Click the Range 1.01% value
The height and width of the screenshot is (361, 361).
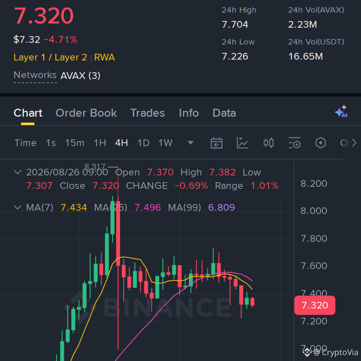[x=264, y=186]
